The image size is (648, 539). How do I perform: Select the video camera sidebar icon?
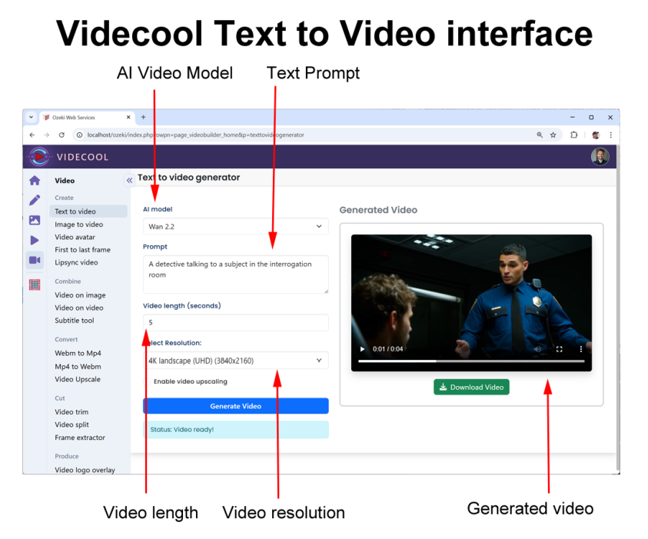coord(35,261)
